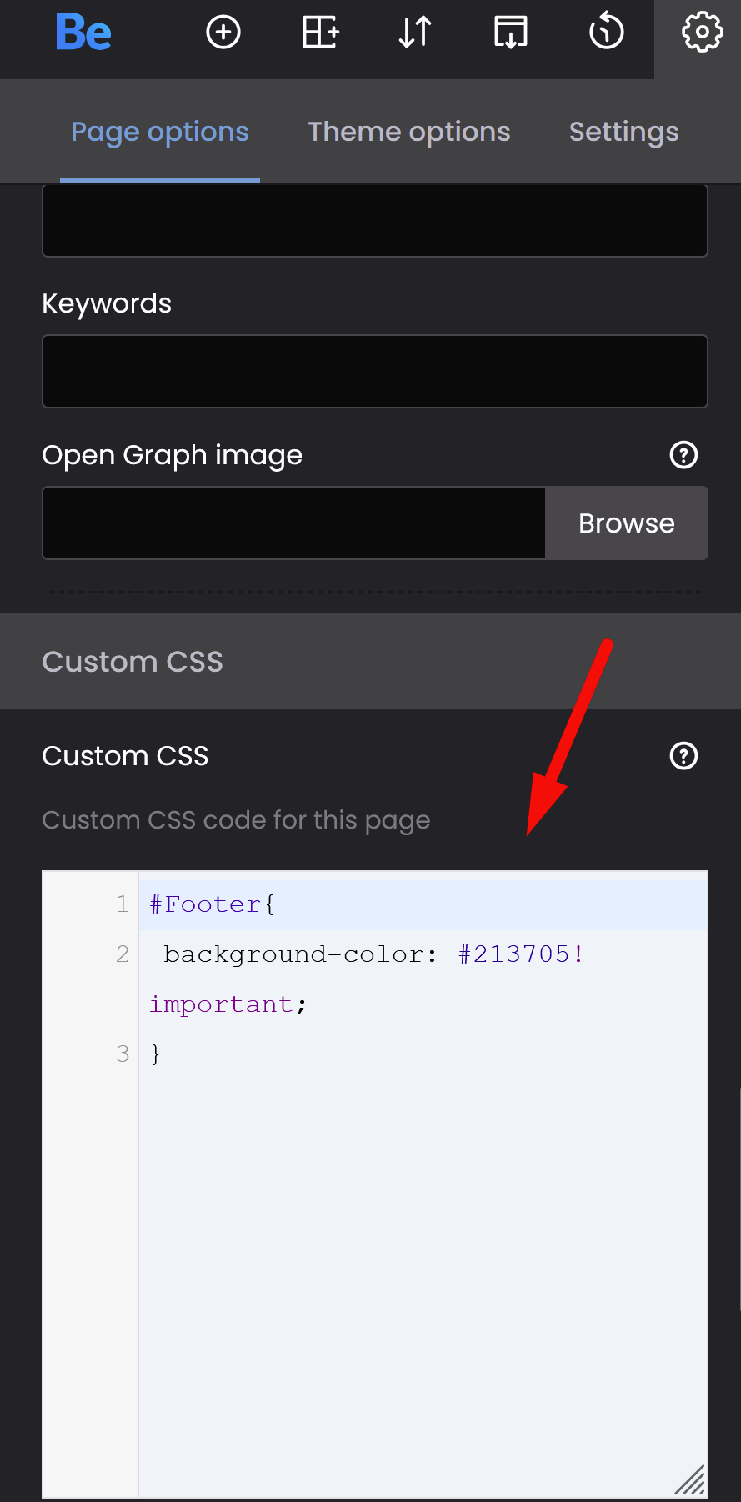Switch to the Page options tab
Screen dimensions: 741x1502
tap(160, 132)
